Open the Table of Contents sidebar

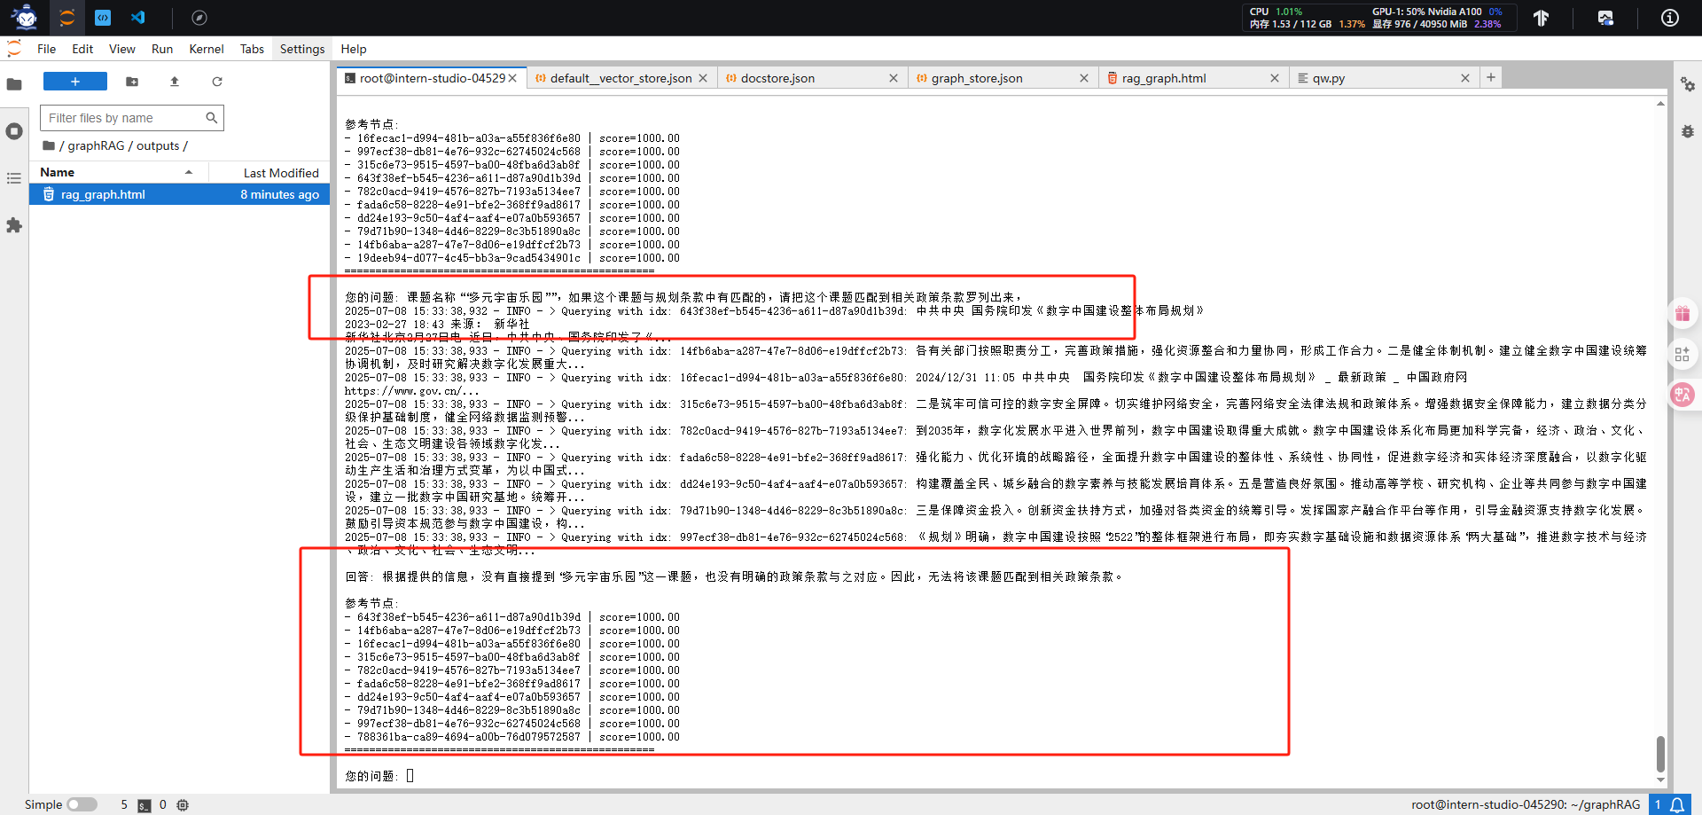tap(14, 177)
